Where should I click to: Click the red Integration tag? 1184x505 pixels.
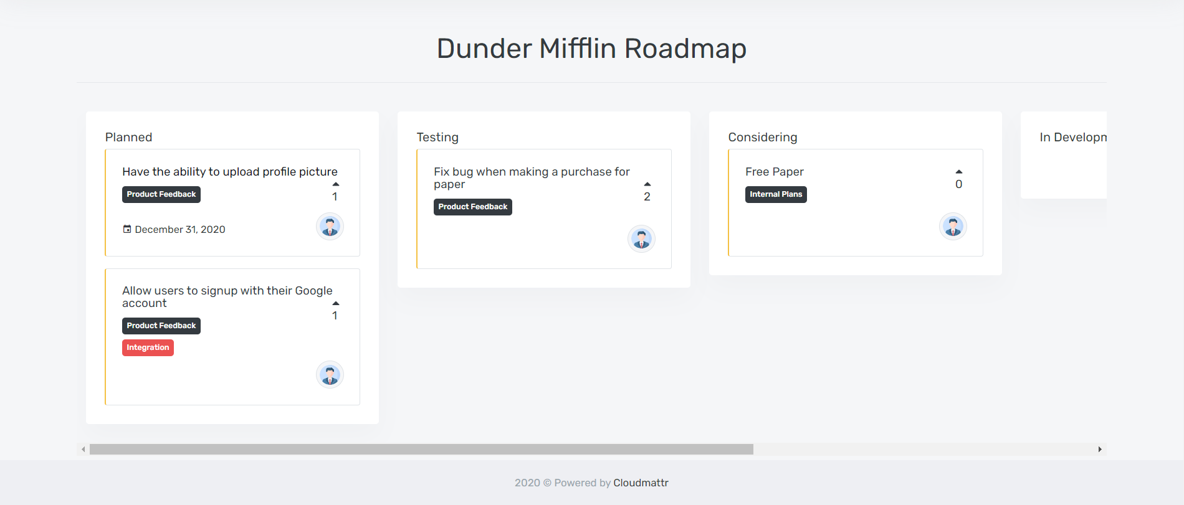click(148, 347)
